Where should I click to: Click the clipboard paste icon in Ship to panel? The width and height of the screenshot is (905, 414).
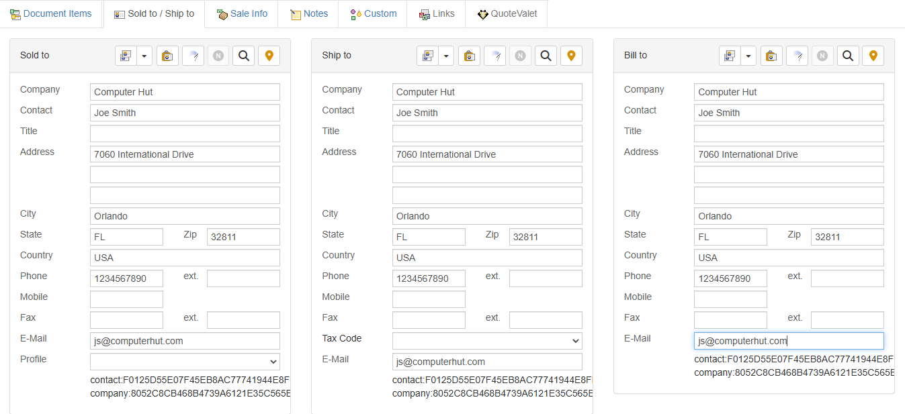[470, 56]
